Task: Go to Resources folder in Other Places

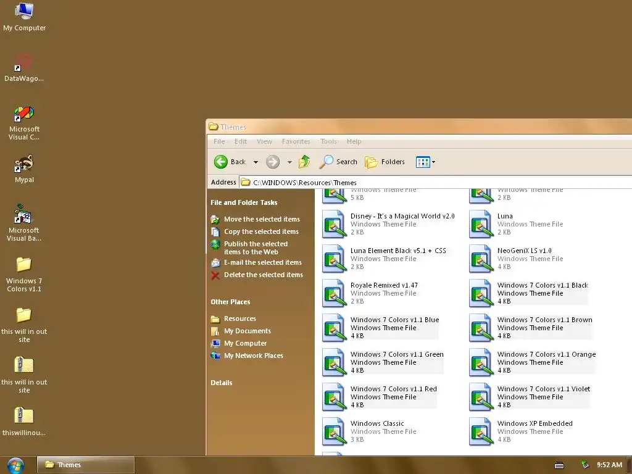Action: pos(233,319)
